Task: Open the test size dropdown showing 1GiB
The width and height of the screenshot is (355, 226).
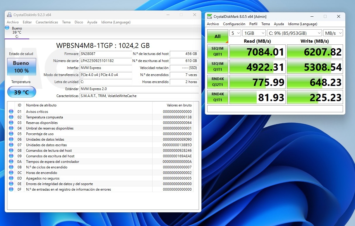Action: pos(254,33)
